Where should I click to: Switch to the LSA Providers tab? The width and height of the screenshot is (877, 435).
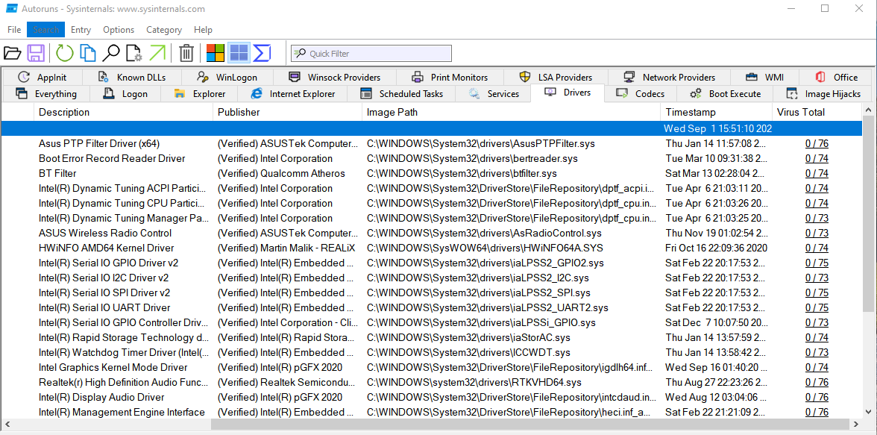[x=556, y=78]
